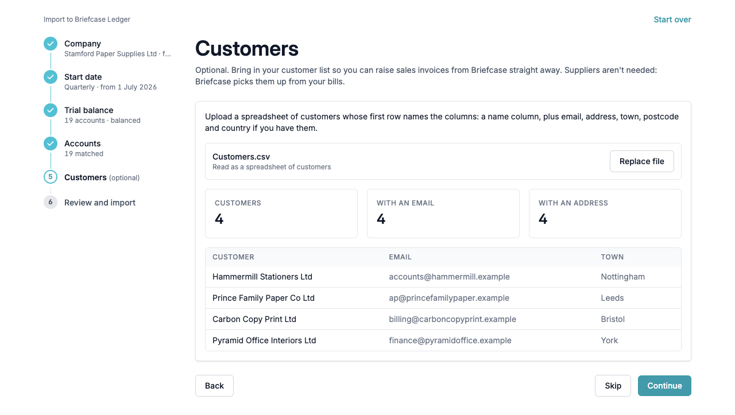
Task: Click the York town cell
Action: tap(609, 340)
